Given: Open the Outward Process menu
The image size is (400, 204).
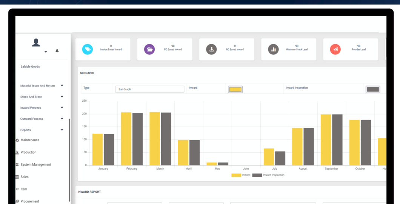Looking at the screenshot, I should [32, 119].
